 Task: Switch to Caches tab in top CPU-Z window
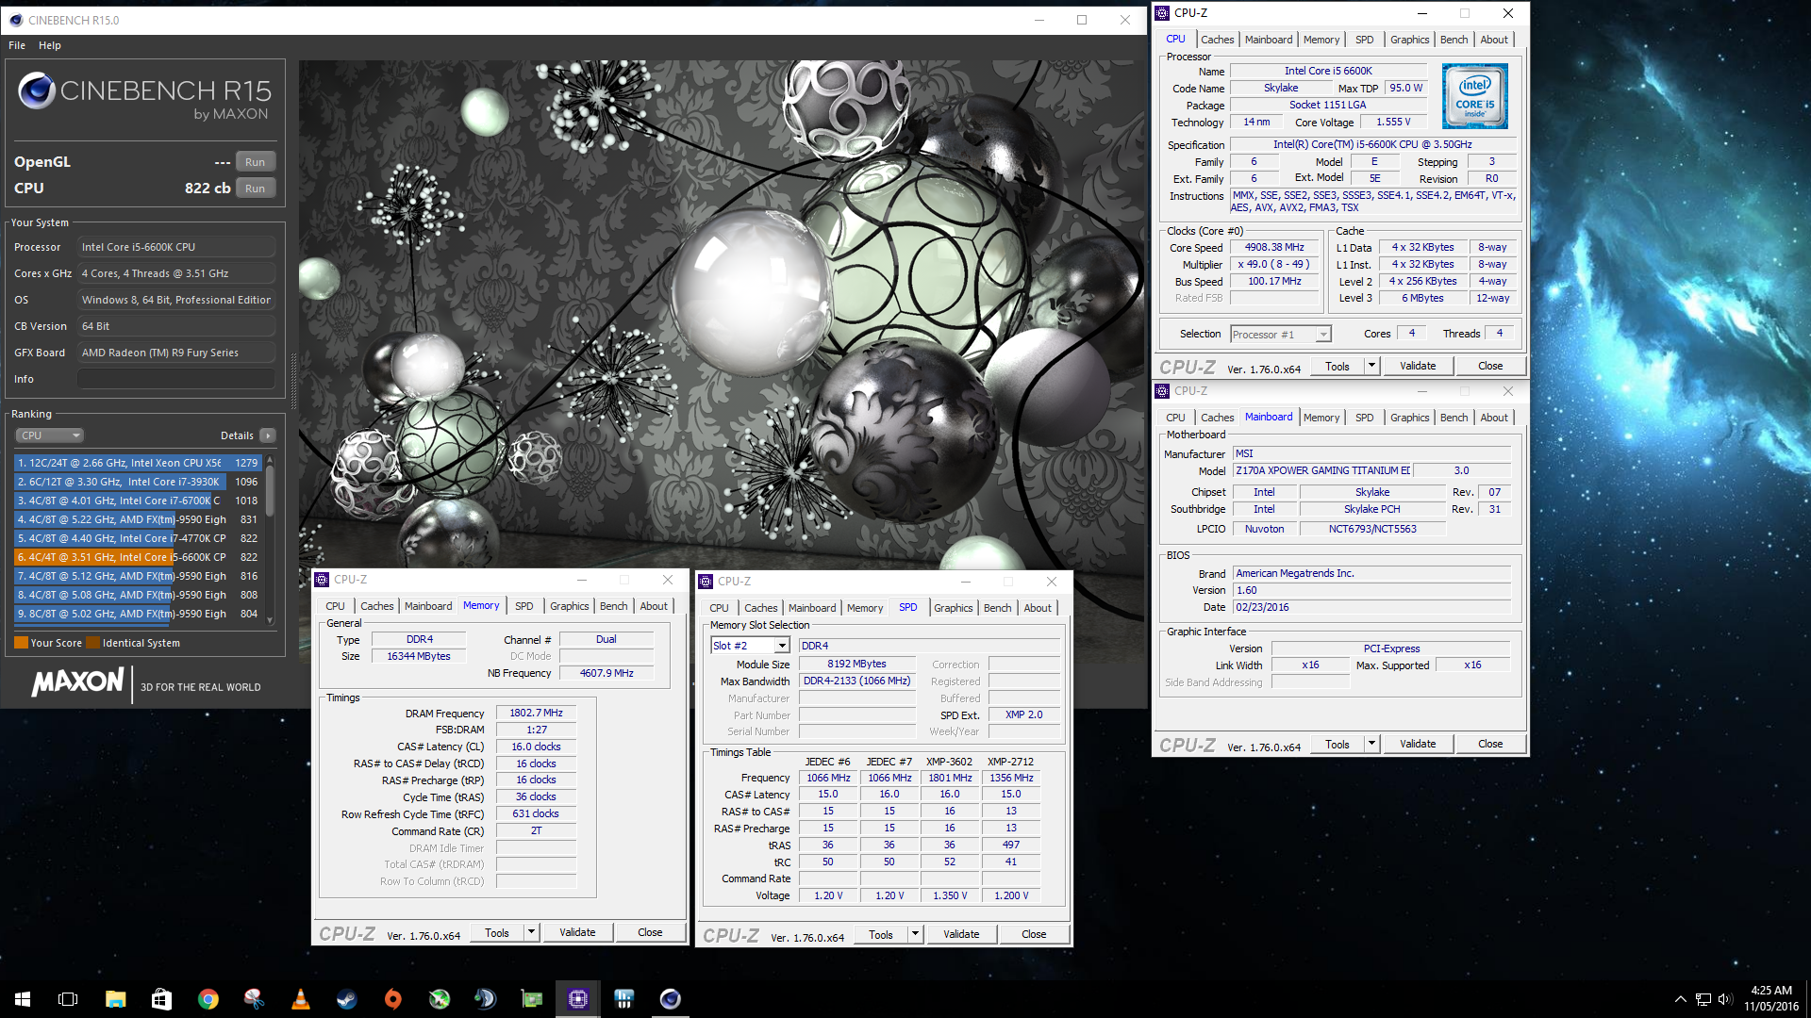[1217, 40]
